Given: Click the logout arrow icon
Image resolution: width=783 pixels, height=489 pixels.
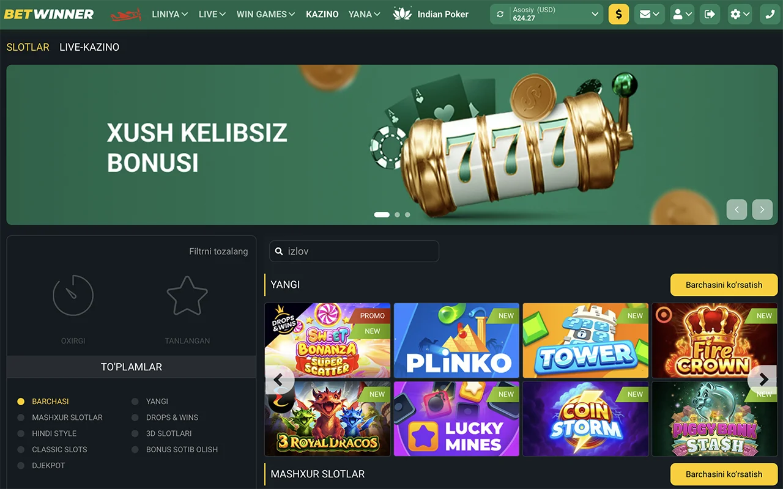Looking at the screenshot, I should pos(710,14).
